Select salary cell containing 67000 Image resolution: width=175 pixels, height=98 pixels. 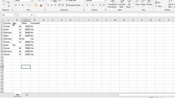(26, 54)
